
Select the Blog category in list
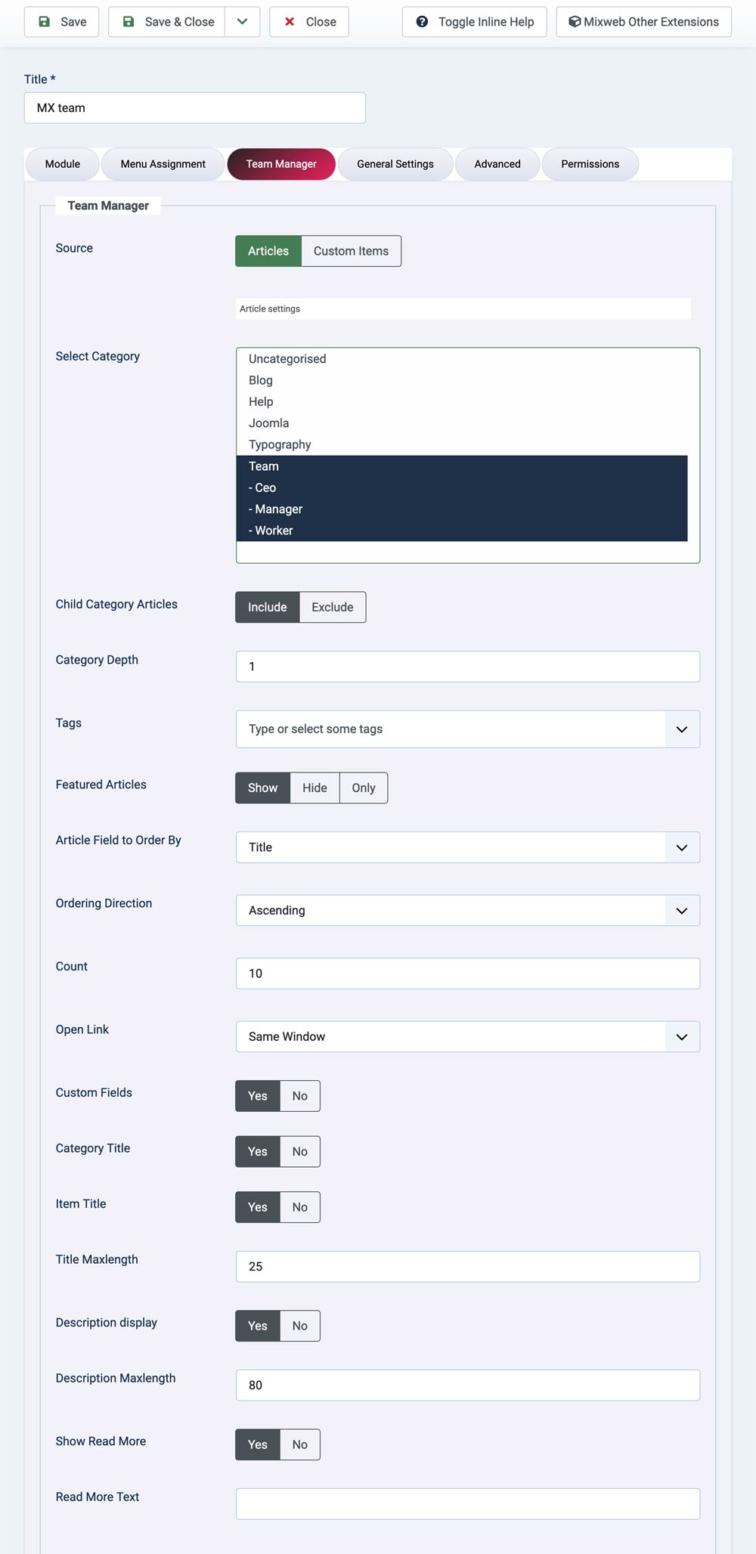(x=261, y=380)
